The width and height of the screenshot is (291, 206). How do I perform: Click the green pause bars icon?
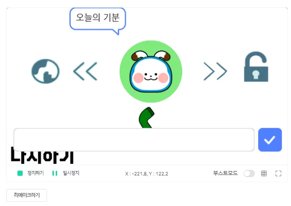tap(55, 173)
